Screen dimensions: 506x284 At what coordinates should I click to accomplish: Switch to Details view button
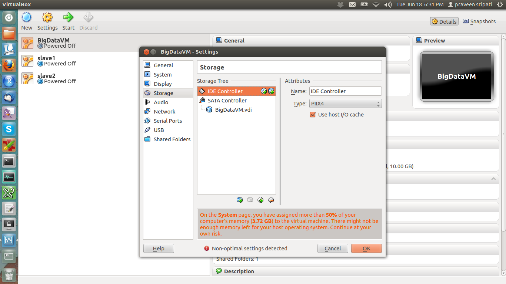(444, 21)
